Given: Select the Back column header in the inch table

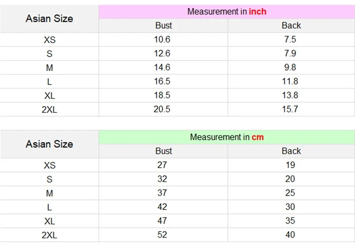Looking at the screenshot, I should coord(291,25).
